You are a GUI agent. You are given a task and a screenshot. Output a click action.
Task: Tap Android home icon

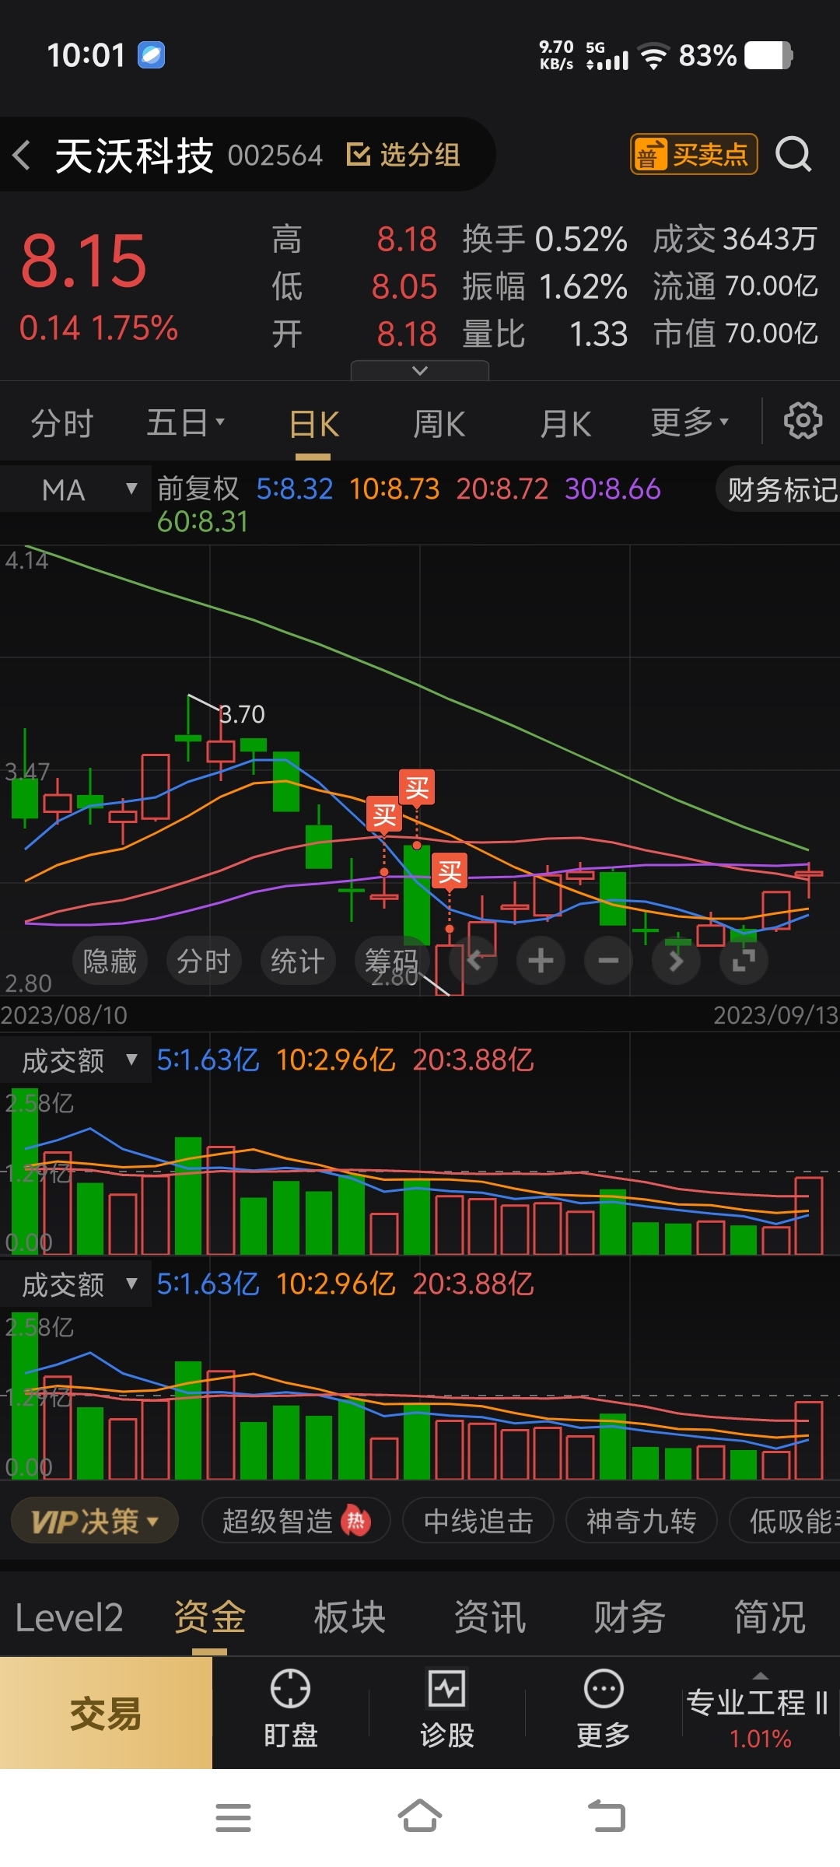click(x=420, y=1817)
